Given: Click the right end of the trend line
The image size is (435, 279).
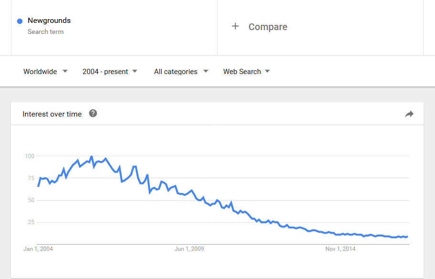Looking at the screenshot, I should click(407, 236).
